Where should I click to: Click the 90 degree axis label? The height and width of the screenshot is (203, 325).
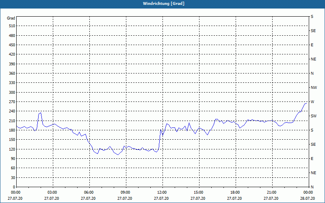click(x=13, y=159)
